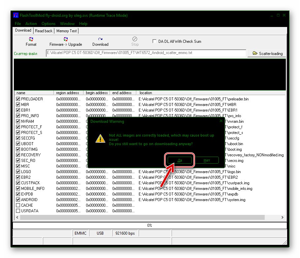Uncheck the PRO_INFO partition checkbox

point(18,116)
